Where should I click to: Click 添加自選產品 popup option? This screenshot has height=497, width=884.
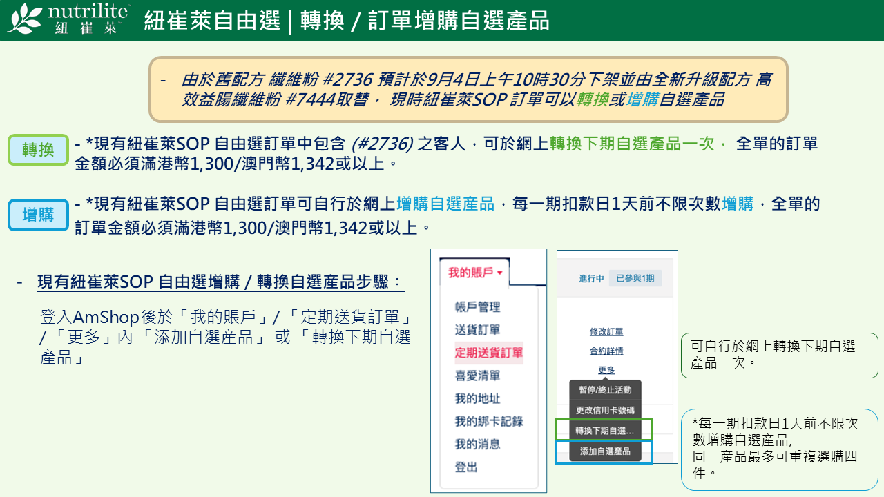tap(604, 451)
